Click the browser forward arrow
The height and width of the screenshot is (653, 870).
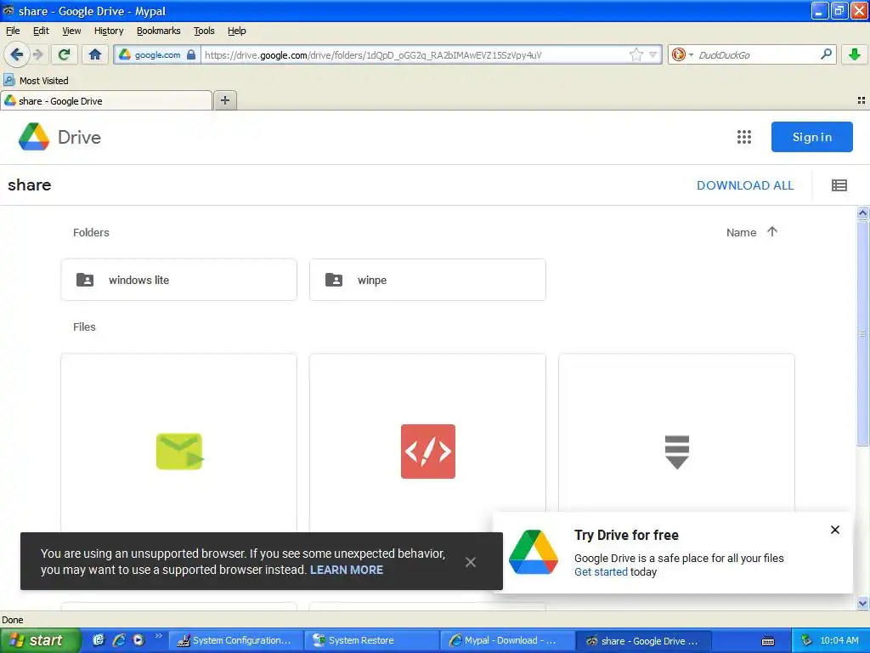(x=37, y=54)
